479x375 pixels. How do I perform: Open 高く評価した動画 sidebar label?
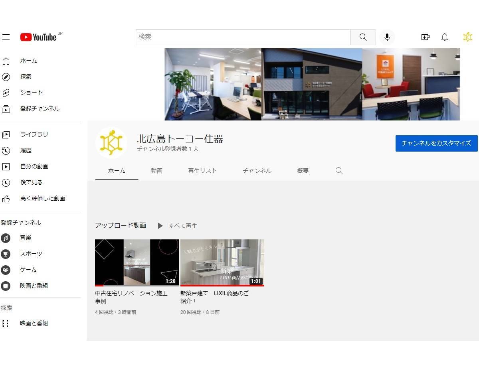43,198
